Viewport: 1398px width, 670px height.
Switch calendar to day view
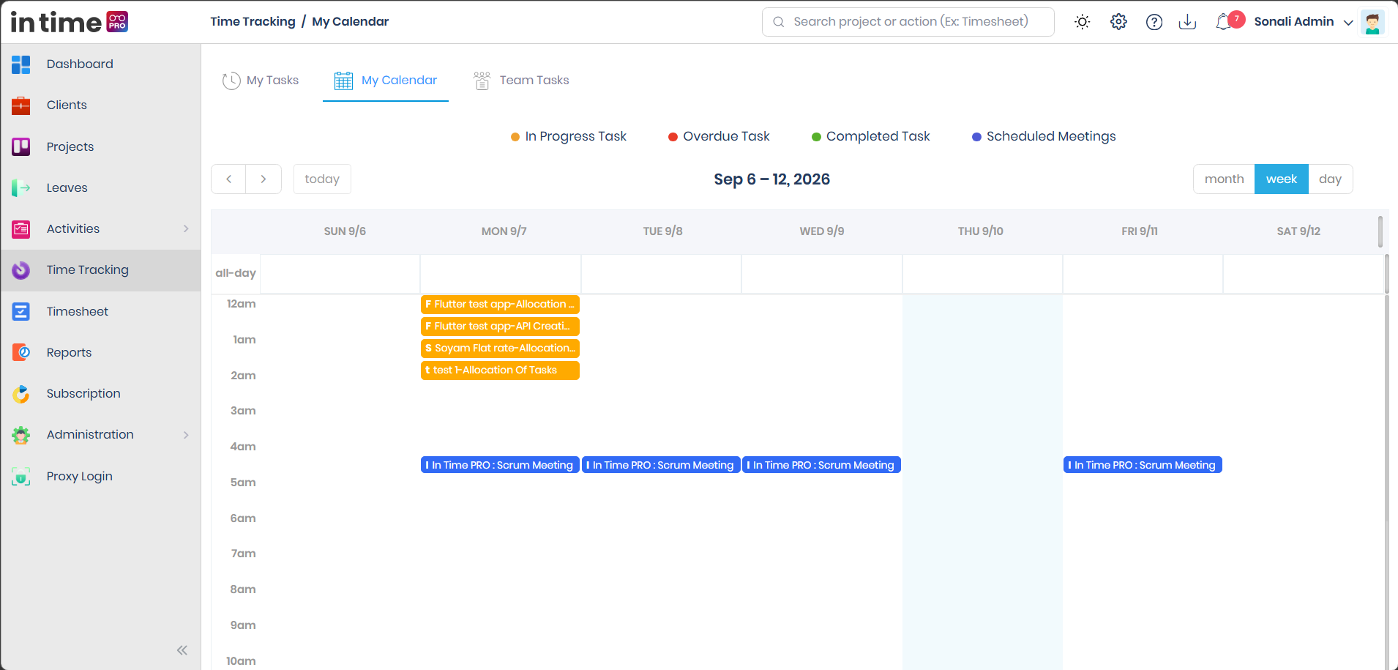[x=1330, y=179]
